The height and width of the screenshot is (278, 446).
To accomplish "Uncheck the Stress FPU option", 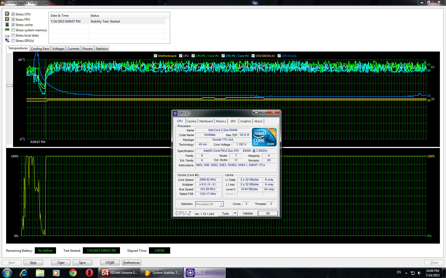I will click(x=13, y=20).
